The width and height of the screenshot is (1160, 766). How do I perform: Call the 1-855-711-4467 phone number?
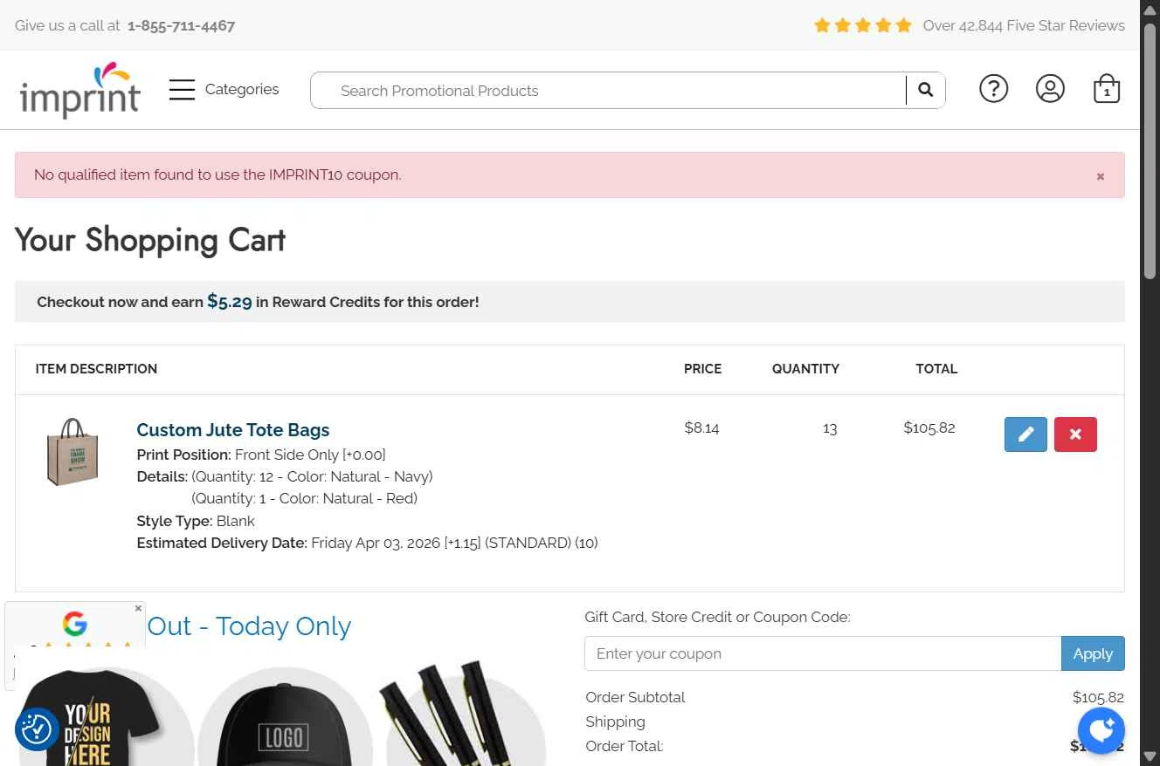[181, 25]
